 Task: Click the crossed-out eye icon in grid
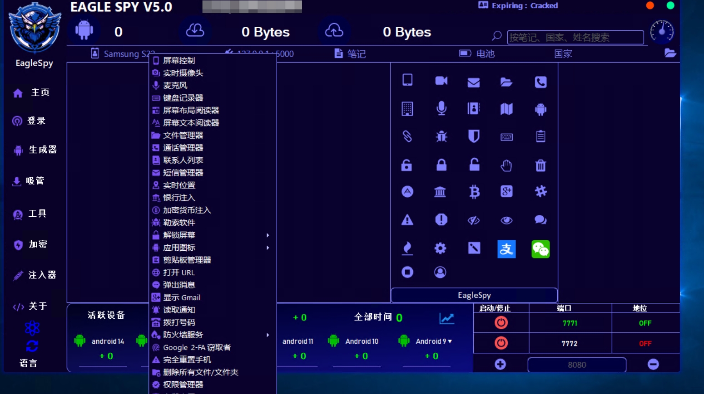pos(474,220)
